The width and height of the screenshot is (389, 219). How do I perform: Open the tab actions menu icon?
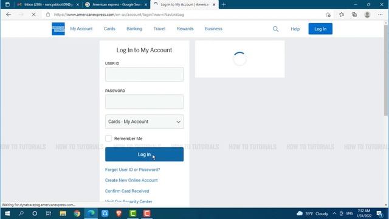7,4
